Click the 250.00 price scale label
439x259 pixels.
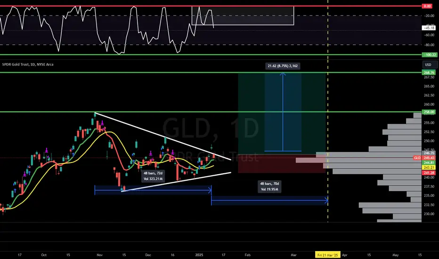[429, 141]
